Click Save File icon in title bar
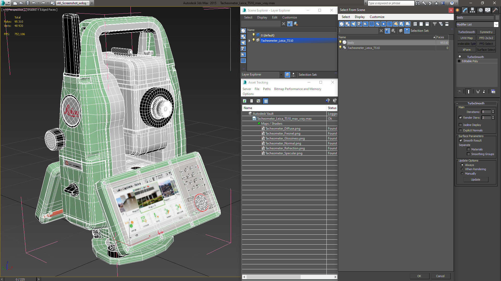This screenshot has height=281, width=501. point(27,3)
